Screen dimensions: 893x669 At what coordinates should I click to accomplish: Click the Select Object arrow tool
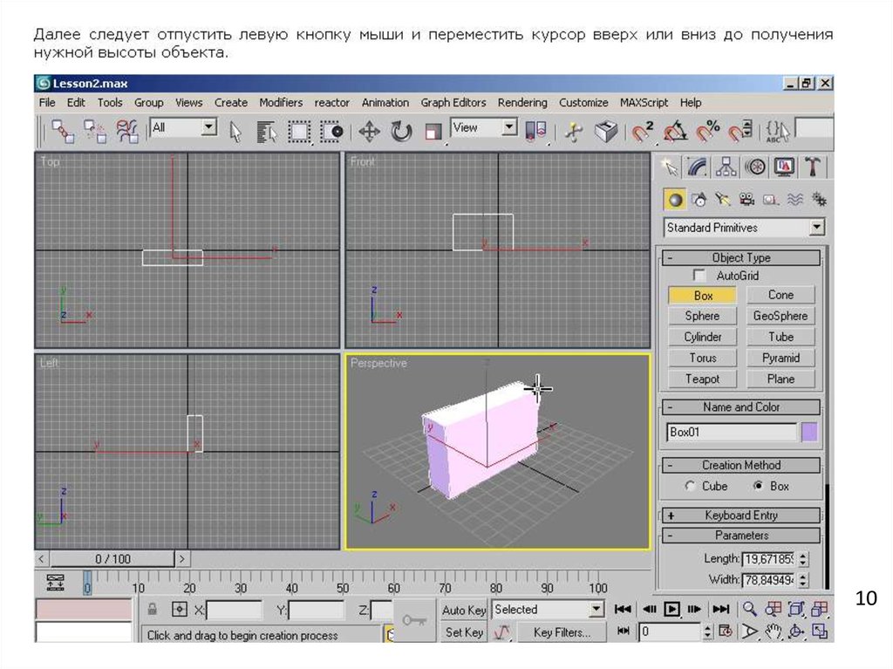click(x=235, y=132)
